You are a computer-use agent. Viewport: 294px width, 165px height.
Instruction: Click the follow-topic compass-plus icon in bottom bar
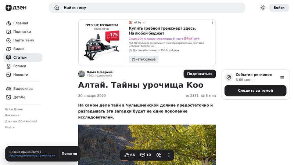(x=159, y=155)
